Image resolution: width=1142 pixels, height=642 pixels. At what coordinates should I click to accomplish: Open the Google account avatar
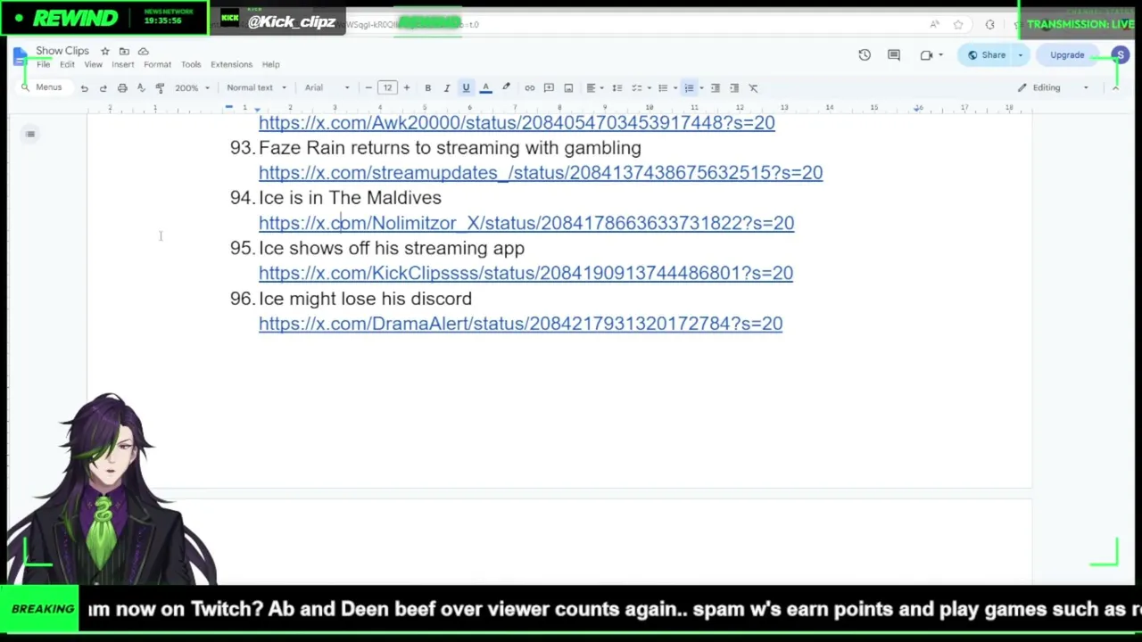(1120, 55)
